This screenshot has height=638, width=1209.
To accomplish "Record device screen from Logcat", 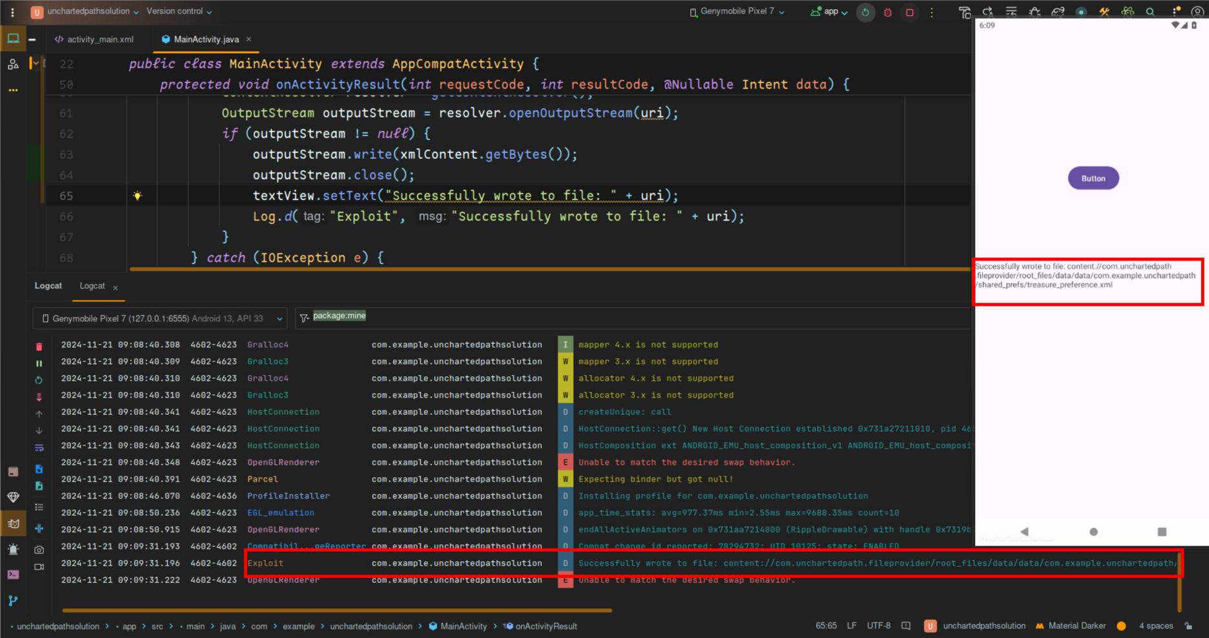I will 39,567.
